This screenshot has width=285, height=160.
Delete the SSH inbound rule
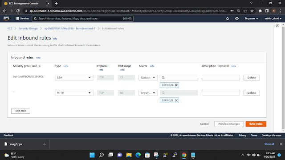coord(252,77)
